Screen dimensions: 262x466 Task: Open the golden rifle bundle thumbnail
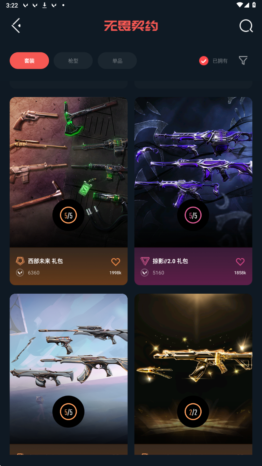pos(193,369)
